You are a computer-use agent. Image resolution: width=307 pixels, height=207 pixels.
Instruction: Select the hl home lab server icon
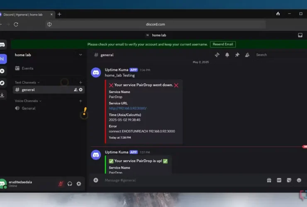[3, 59]
